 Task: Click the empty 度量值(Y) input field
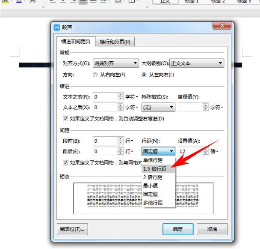[191, 107]
